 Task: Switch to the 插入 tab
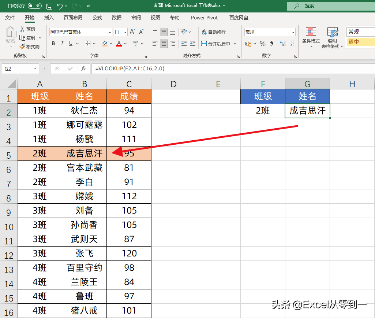coord(49,18)
